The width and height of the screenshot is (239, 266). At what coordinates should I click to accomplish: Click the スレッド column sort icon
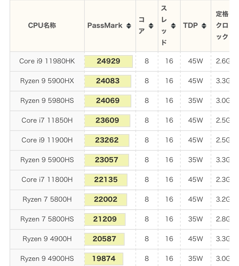tap(173, 26)
